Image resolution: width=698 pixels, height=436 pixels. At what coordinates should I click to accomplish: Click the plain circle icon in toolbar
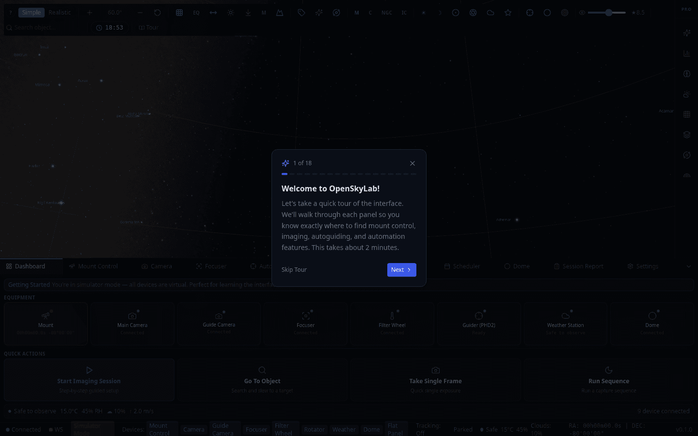pyautogui.click(x=547, y=13)
